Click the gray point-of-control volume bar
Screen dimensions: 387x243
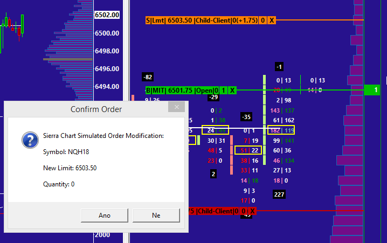[68, 59]
